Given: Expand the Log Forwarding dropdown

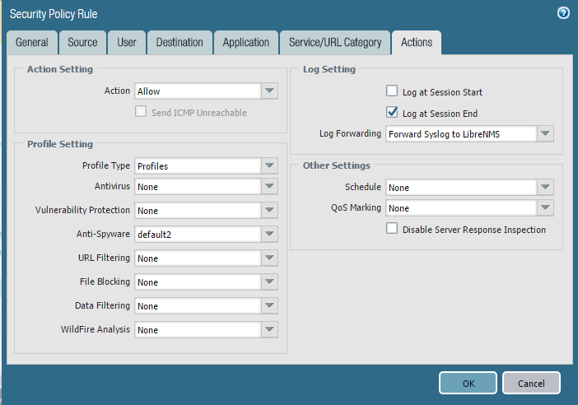Looking at the screenshot, I should [x=545, y=134].
